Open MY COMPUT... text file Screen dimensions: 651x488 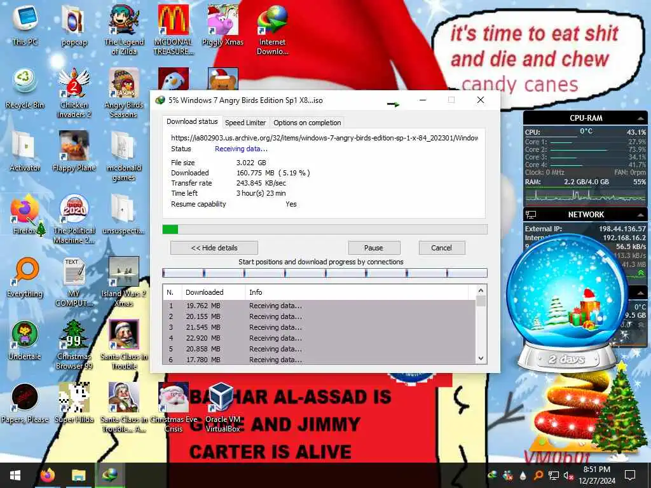(74, 281)
